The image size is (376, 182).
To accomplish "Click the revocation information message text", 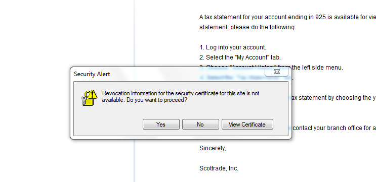I will coord(181,96).
